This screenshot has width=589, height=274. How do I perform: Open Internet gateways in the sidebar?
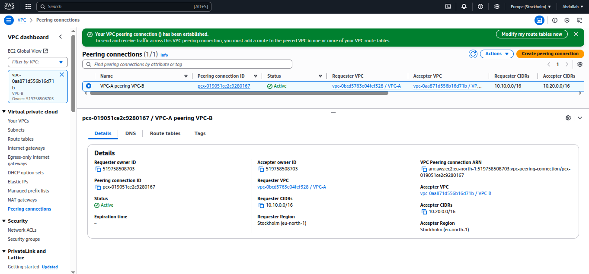click(26, 148)
